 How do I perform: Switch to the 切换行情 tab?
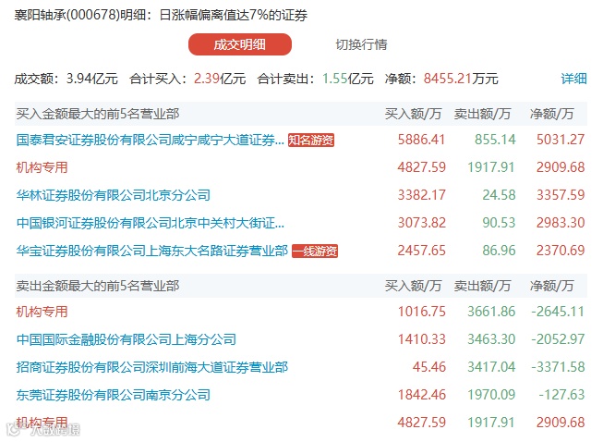(x=361, y=44)
